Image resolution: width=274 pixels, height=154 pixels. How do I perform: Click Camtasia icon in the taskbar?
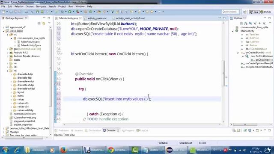[135, 150]
